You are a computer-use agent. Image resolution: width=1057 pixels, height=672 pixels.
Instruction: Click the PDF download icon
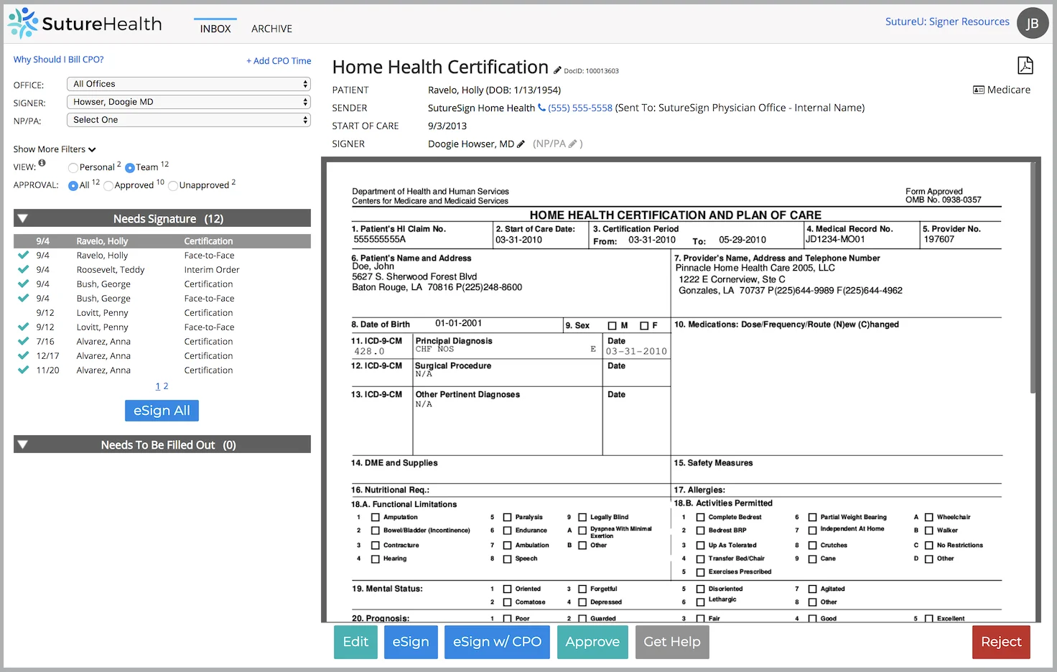(x=1025, y=65)
